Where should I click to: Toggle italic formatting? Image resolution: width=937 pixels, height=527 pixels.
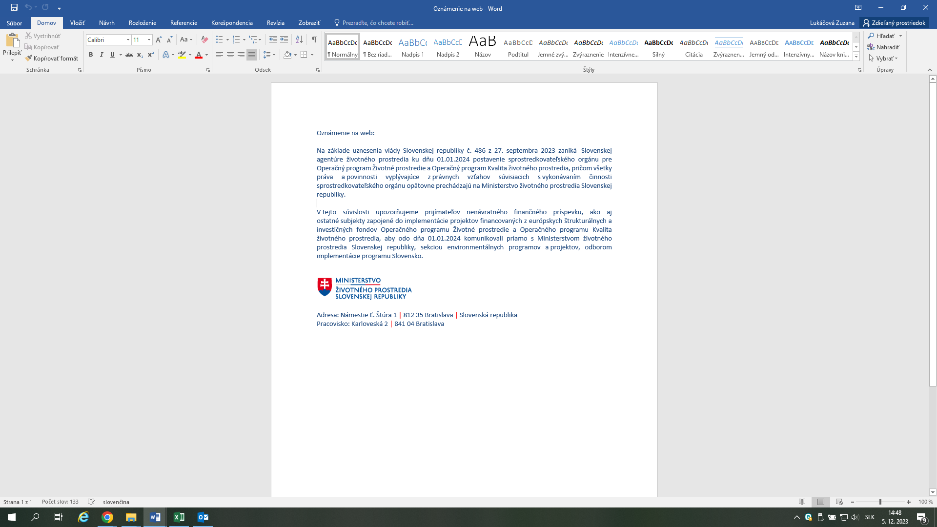[102, 55]
